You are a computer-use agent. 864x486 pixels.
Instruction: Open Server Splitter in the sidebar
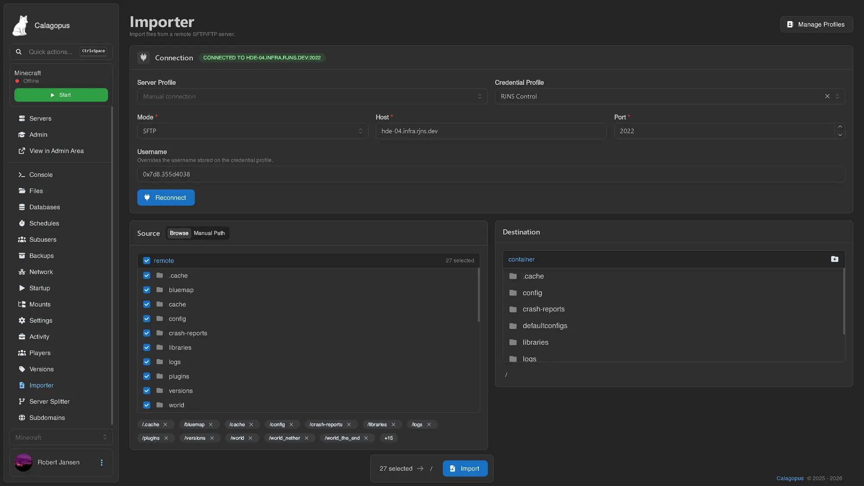point(61,401)
